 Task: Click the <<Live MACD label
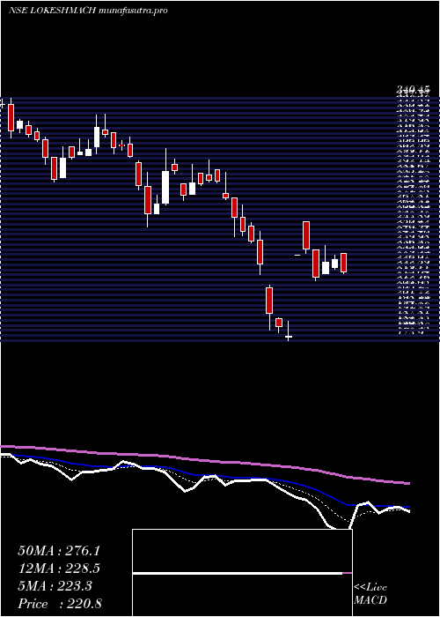click(x=370, y=594)
